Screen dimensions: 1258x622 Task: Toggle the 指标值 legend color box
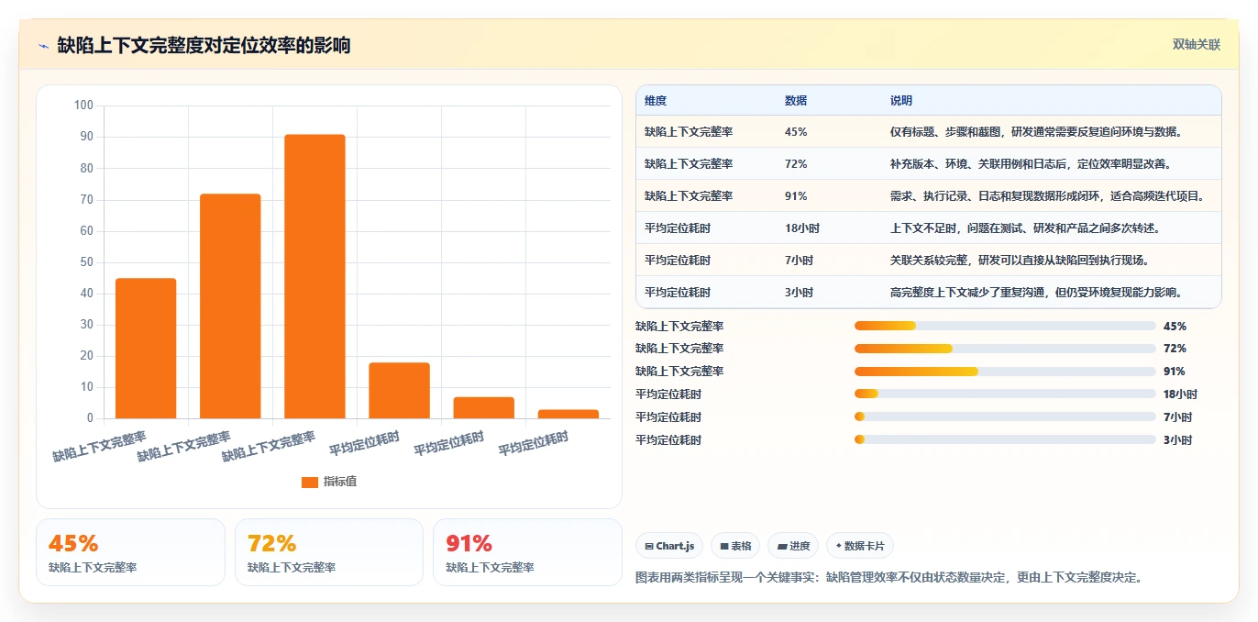[x=310, y=482]
